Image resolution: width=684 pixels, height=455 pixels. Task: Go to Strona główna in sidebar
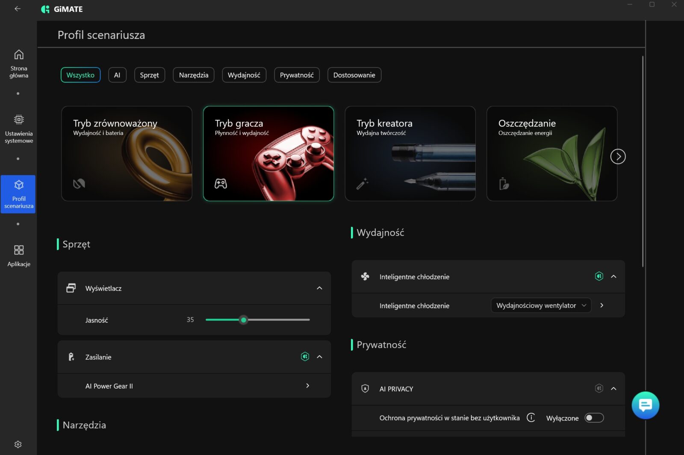click(x=19, y=63)
